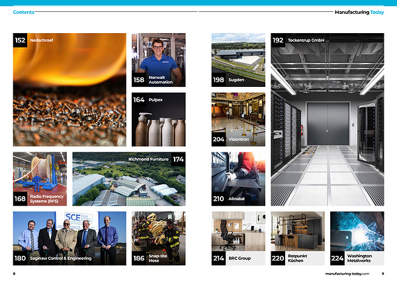Click the Norwalt Automation caption
Viewport: 397px width, 281px height.
click(161, 80)
